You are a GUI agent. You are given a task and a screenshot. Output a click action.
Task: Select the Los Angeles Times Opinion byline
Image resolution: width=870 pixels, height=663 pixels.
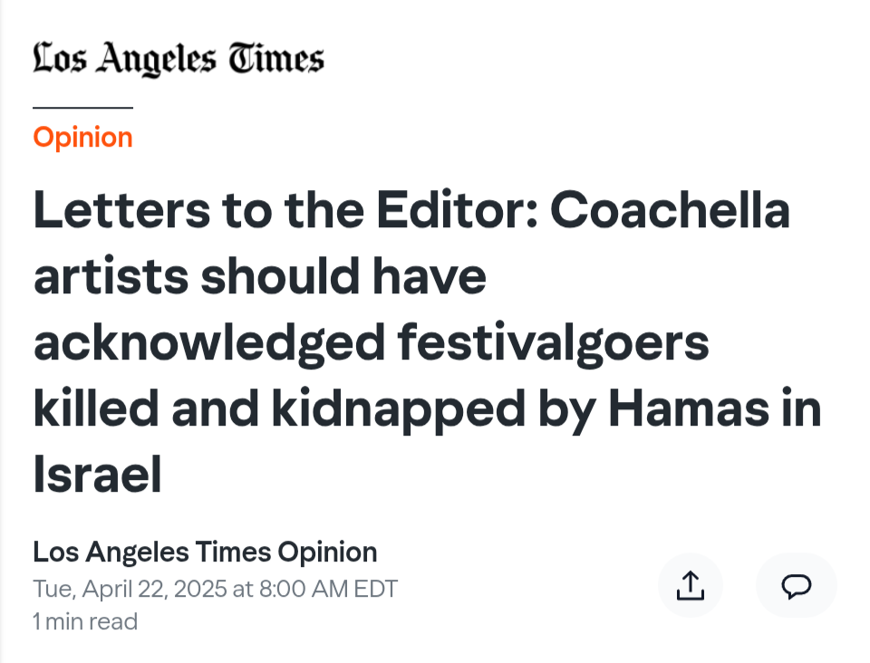pos(205,552)
